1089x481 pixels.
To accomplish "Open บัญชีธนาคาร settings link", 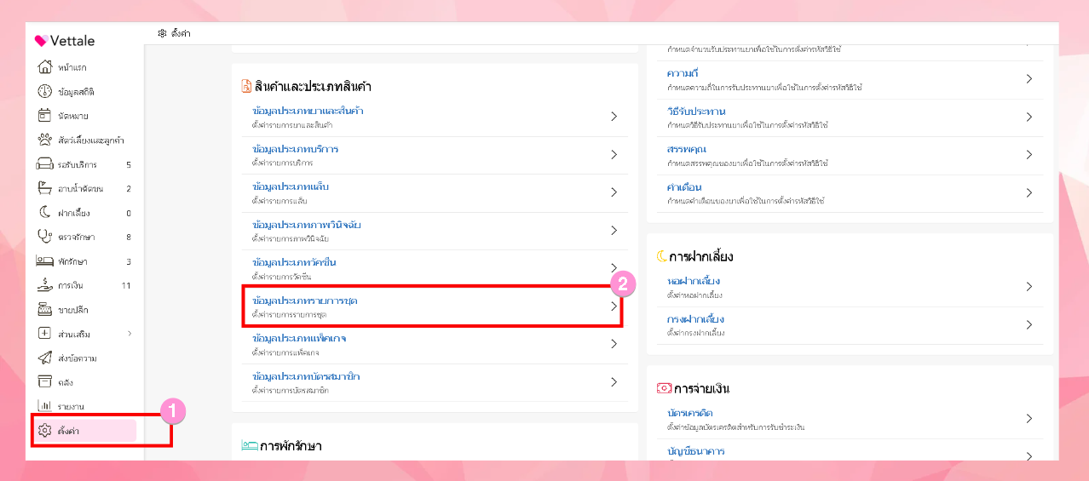I will (x=696, y=451).
